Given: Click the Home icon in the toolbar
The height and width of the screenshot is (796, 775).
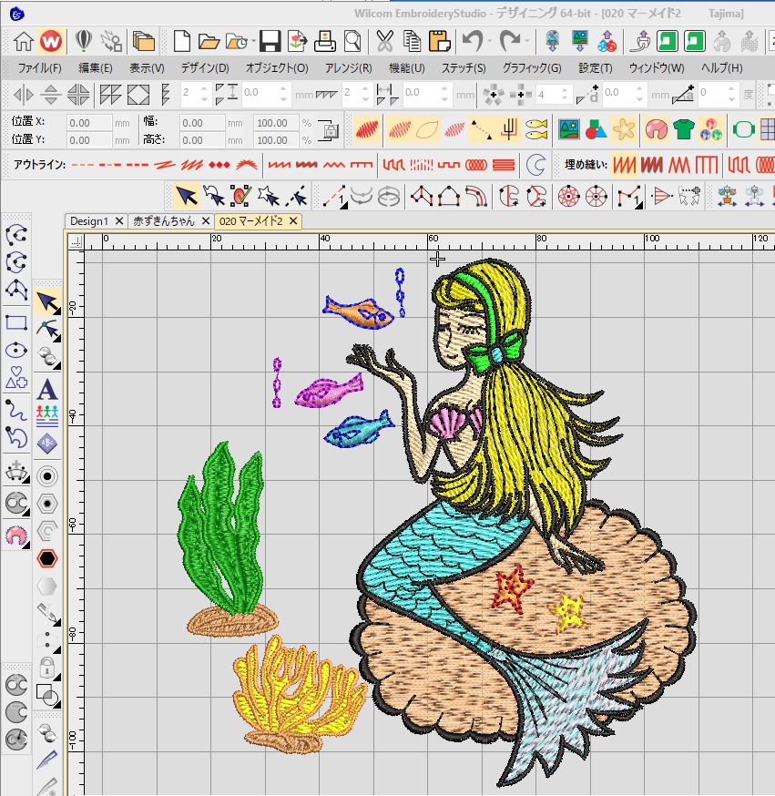Looking at the screenshot, I should (24, 41).
